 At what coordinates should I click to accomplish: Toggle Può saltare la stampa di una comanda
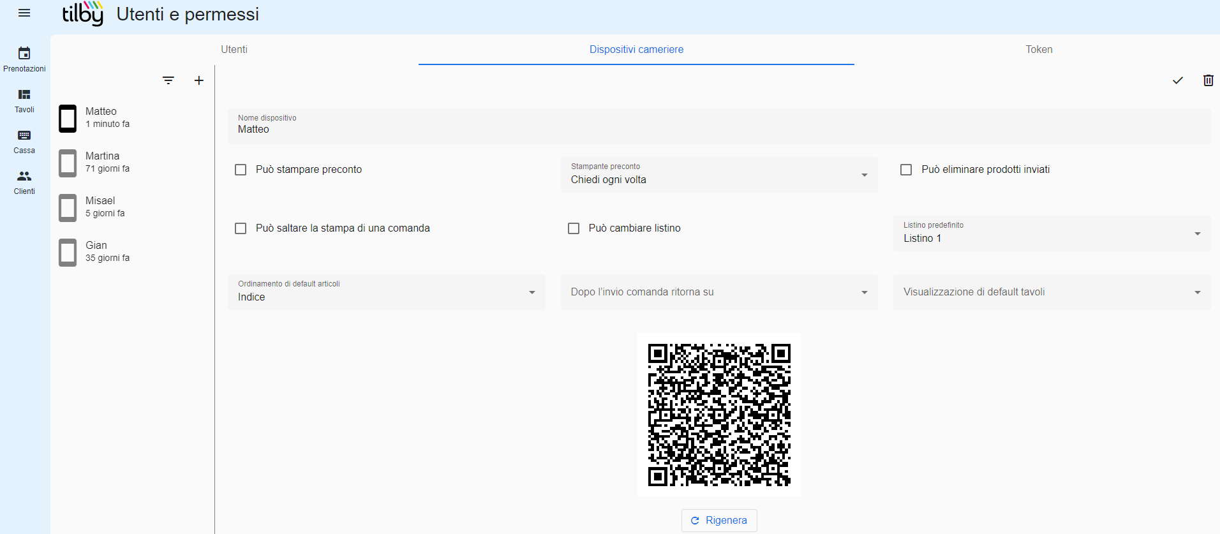[241, 228]
